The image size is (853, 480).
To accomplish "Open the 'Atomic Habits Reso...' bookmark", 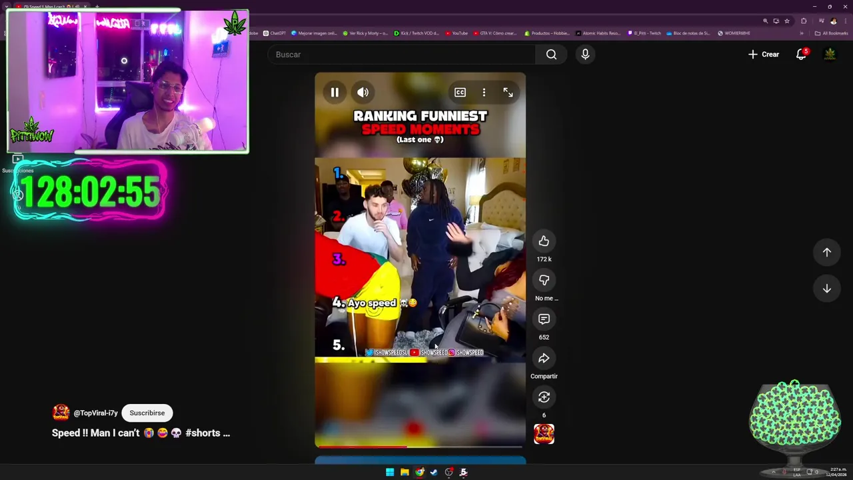I will click(598, 33).
